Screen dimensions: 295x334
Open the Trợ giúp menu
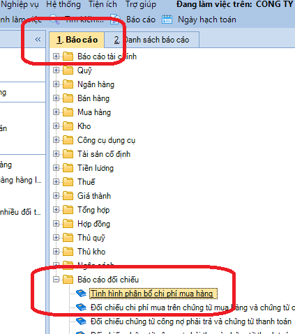pos(141,4)
